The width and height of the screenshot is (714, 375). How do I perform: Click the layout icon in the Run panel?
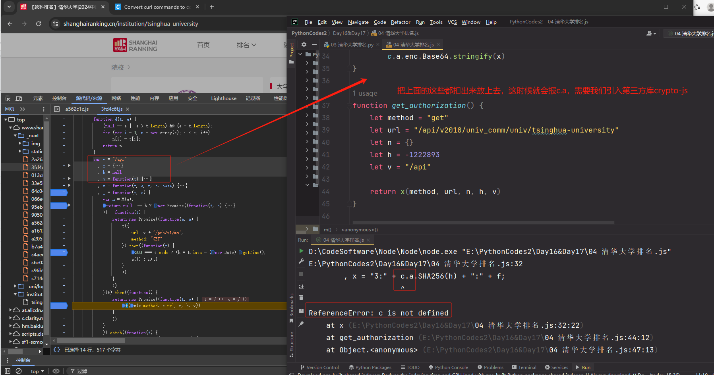[301, 311]
